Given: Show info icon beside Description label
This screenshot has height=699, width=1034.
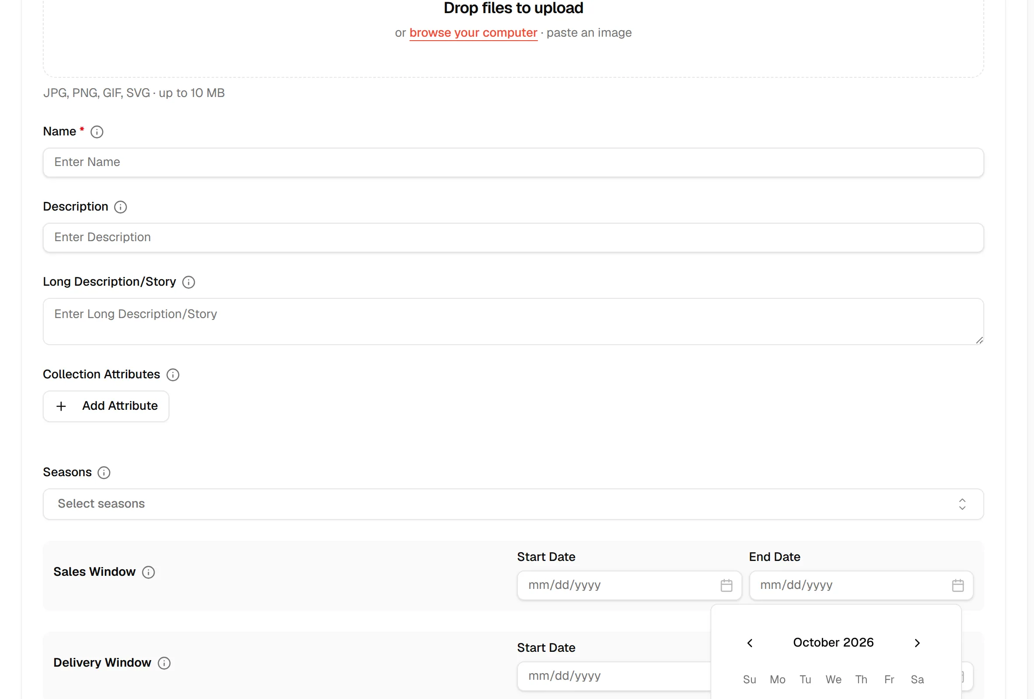Looking at the screenshot, I should tap(120, 207).
